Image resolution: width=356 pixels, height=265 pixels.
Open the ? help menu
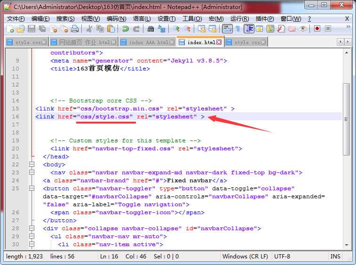[x=309, y=19]
